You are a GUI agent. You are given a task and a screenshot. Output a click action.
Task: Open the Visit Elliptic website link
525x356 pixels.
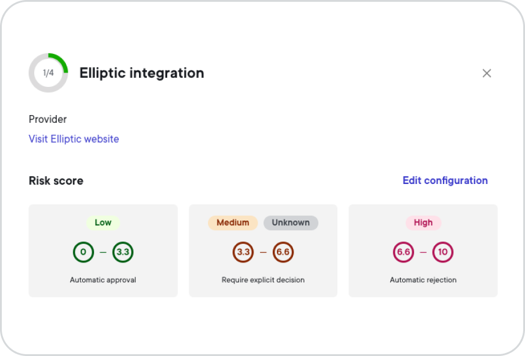(x=74, y=139)
